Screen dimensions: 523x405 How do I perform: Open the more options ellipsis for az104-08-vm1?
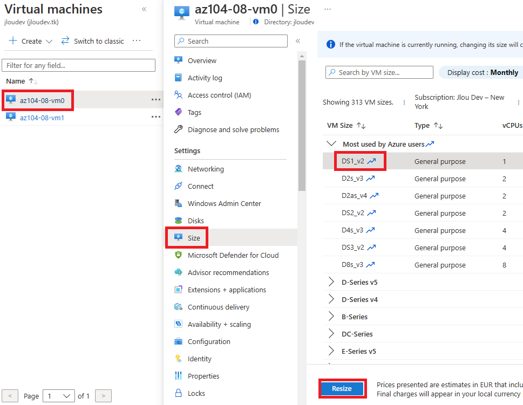(156, 117)
